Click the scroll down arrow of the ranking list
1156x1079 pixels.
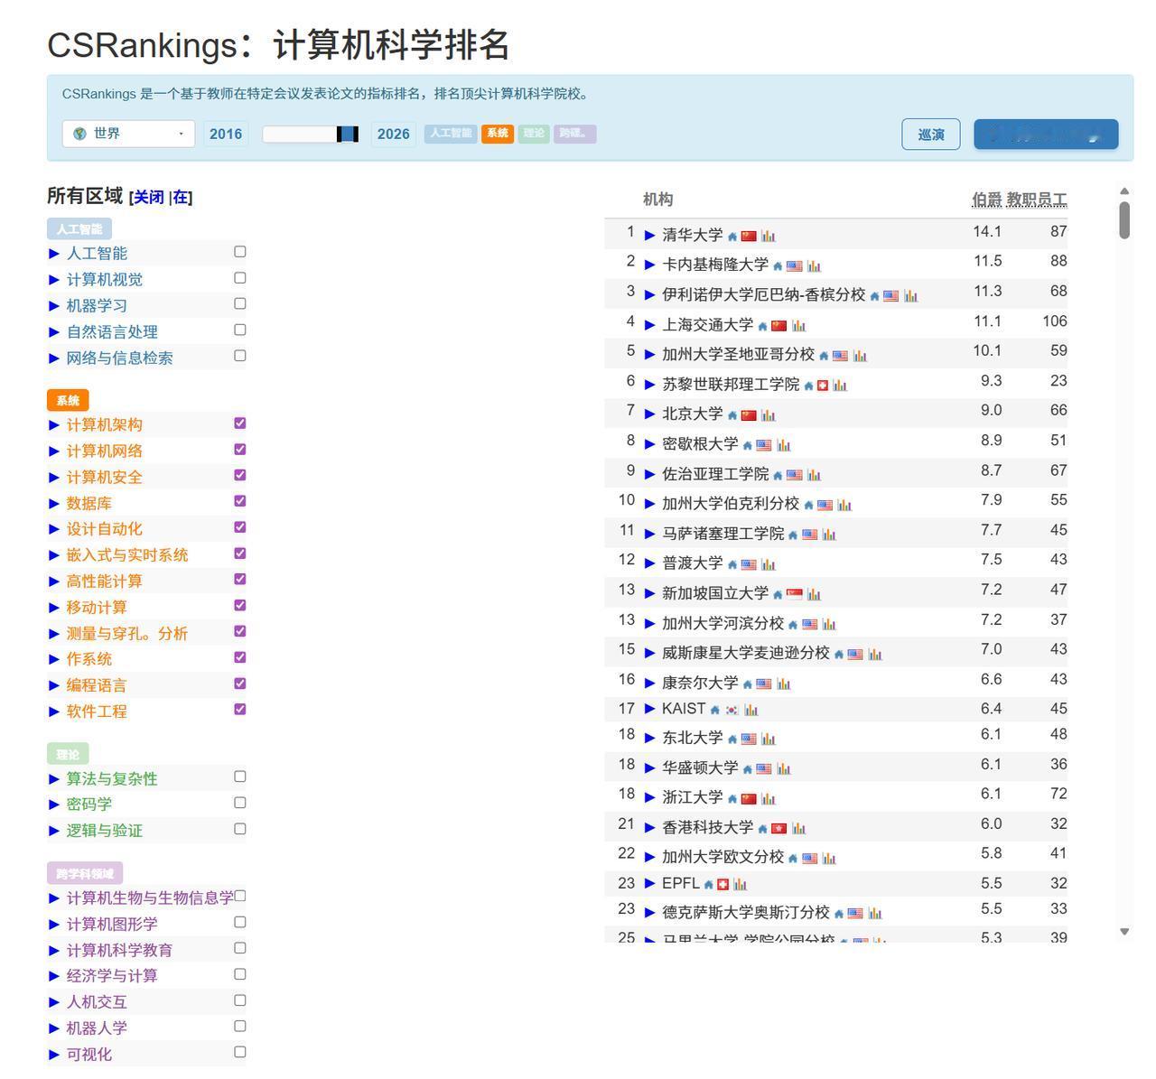(1124, 931)
